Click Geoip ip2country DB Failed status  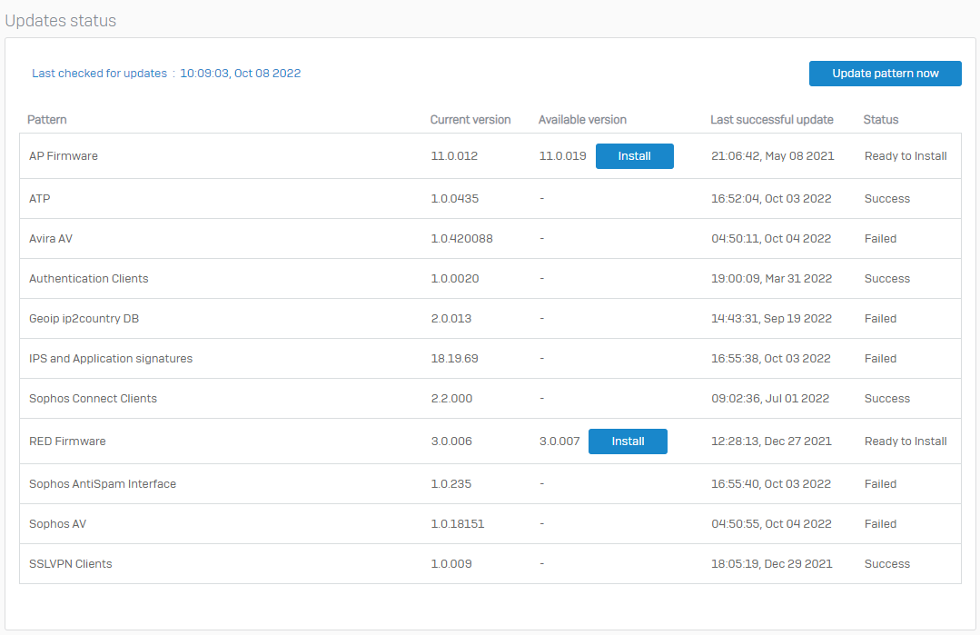(x=880, y=319)
